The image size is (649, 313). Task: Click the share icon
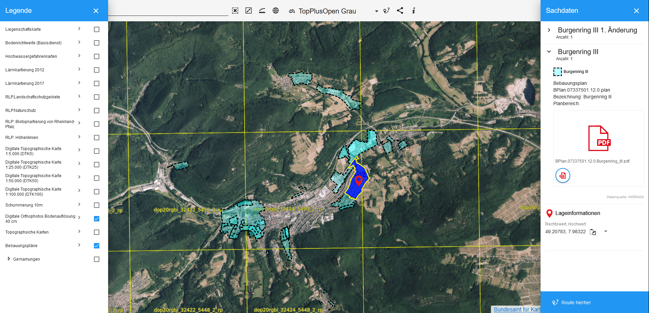tap(400, 11)
